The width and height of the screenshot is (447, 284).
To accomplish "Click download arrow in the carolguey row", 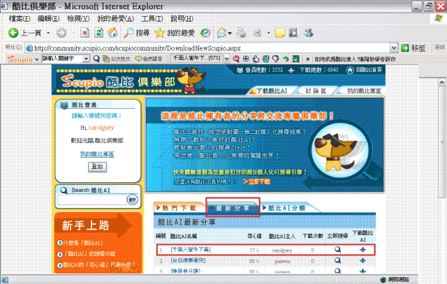I will click(x=362, y=250).
